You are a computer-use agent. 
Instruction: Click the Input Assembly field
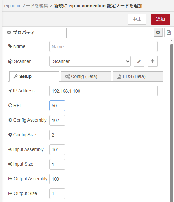coord(57,150)
